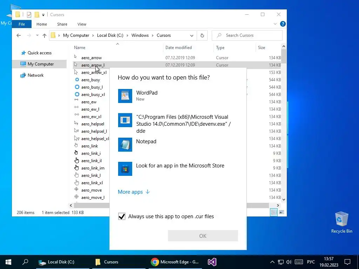Choose WordPad app icon in open-with dialog
The image size is (359, 269).
tap(125, 96)
